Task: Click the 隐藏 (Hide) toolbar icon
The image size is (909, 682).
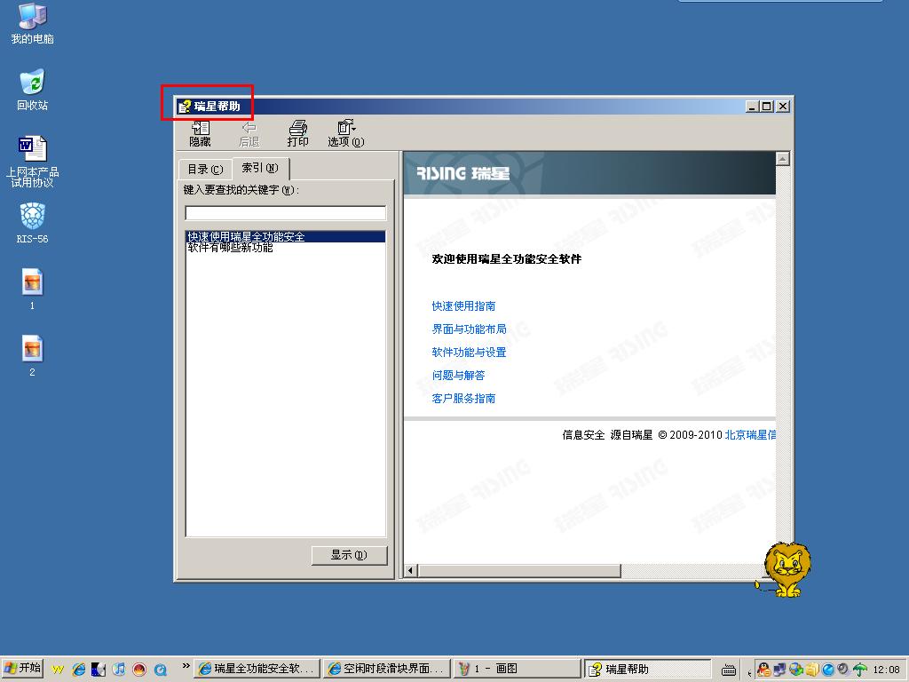Action: click(200, 133)
